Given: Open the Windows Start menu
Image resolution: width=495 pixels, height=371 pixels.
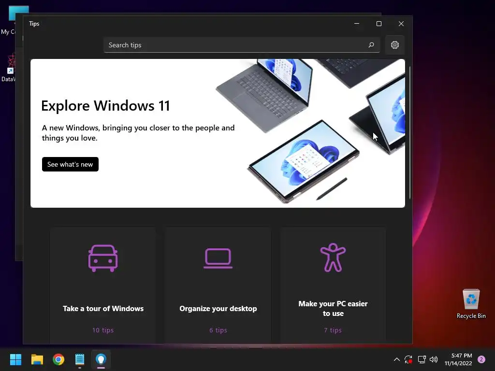Looking at the screenshot, I should coord(15,359).
